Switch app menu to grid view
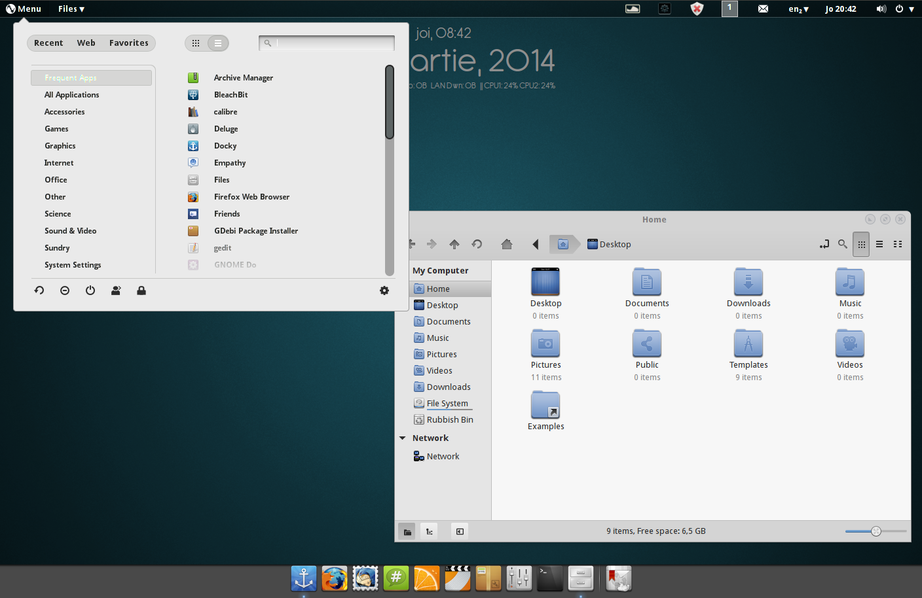 (196, 43)
